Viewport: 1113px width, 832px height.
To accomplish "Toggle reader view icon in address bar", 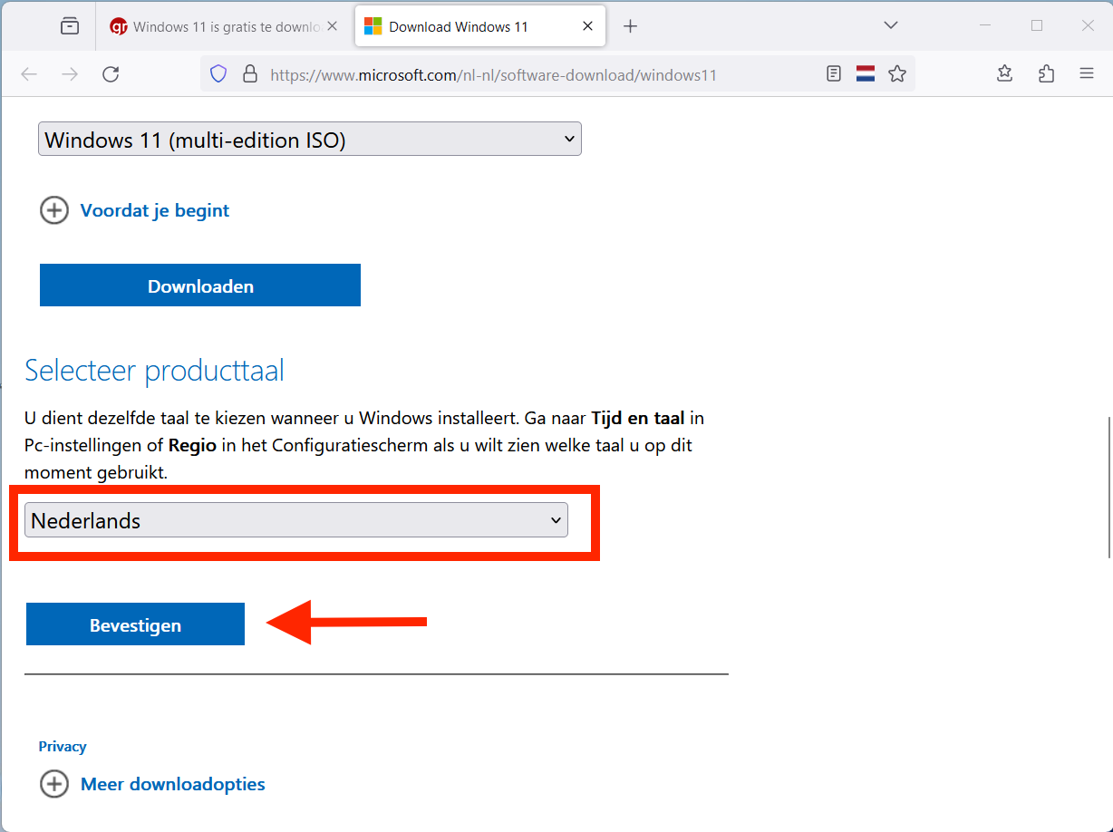I will [x=834, y=74].
